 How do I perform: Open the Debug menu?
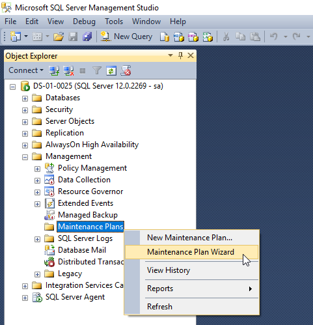point(84,21)
